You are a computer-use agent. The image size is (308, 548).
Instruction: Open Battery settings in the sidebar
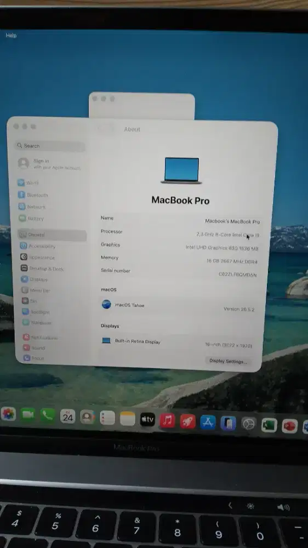pos(31,219)
